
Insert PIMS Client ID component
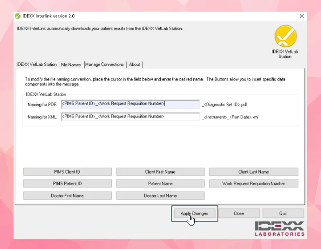click(67, 172)
